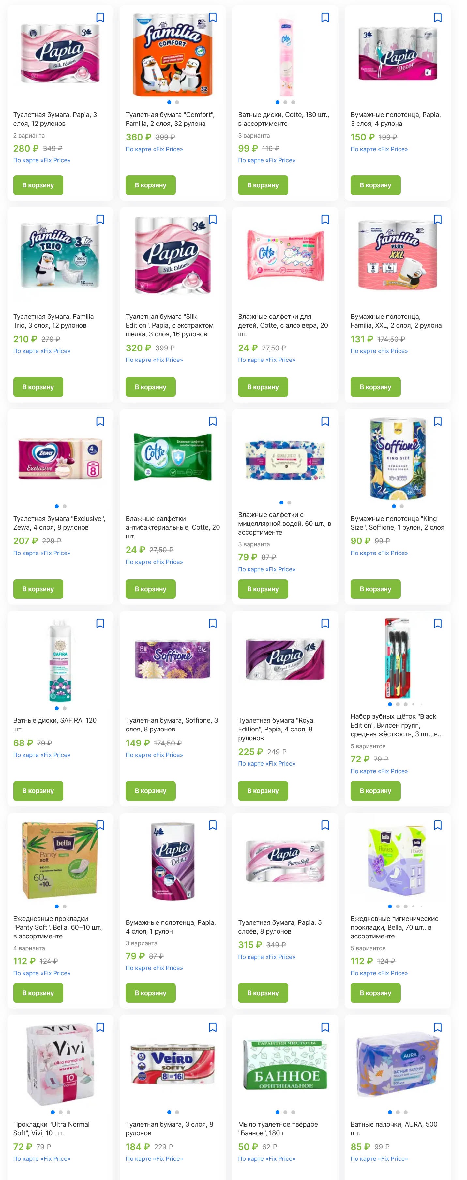Add Familia Trio toilet paper to cart

pos(38,387)
